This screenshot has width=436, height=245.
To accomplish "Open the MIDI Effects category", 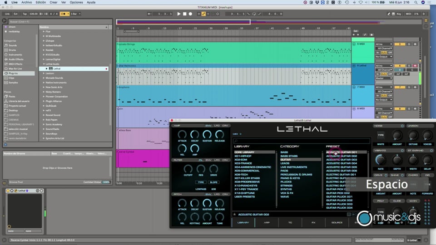I will click(x=15, y=64).
